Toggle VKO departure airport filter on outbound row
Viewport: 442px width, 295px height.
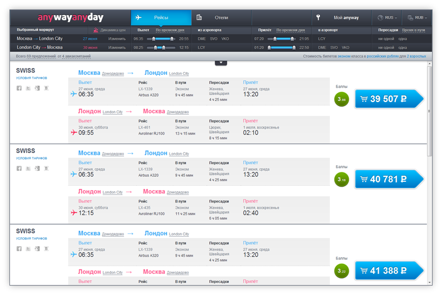(225, 39)
